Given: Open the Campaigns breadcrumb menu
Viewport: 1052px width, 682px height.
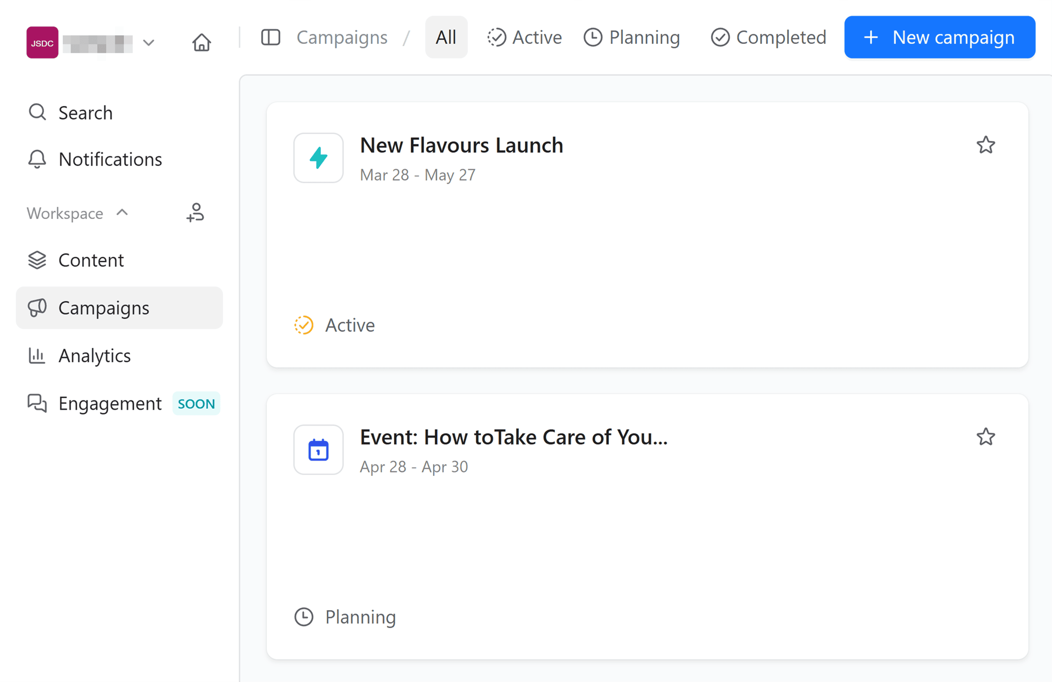Looking at the screenshot, I should click(x=342, y=37).
